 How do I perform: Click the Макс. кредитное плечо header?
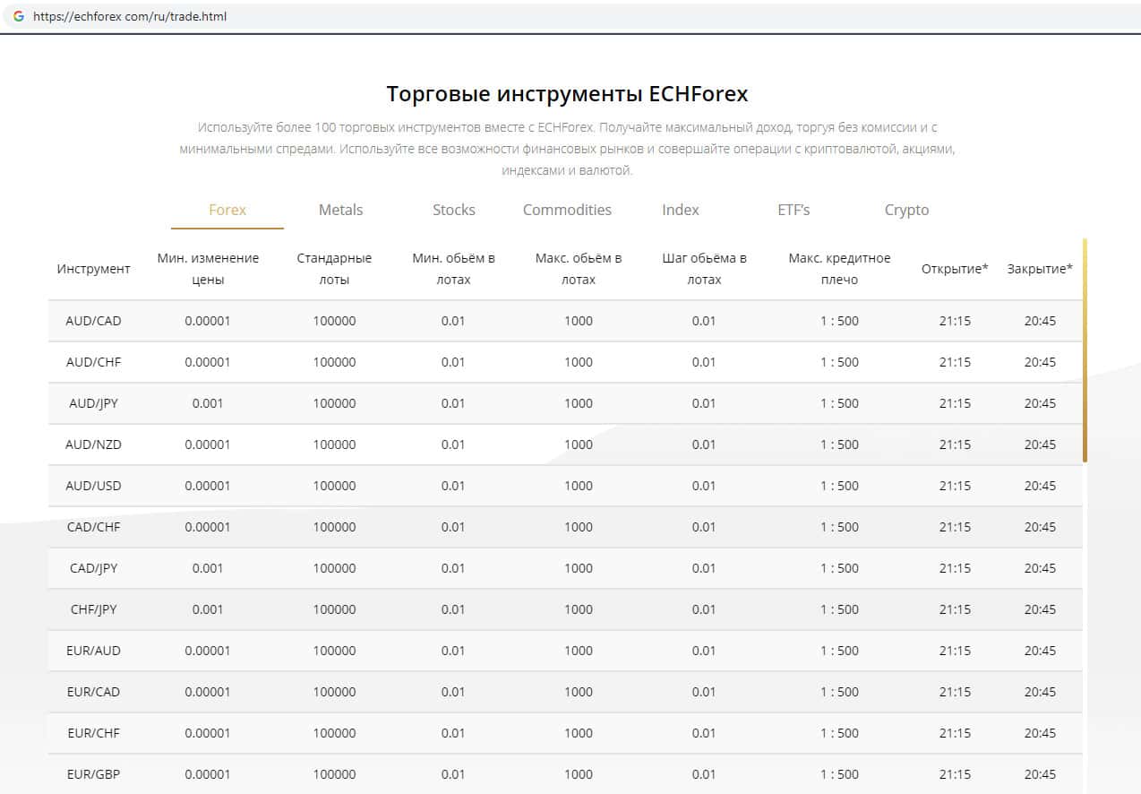point(839,269)
